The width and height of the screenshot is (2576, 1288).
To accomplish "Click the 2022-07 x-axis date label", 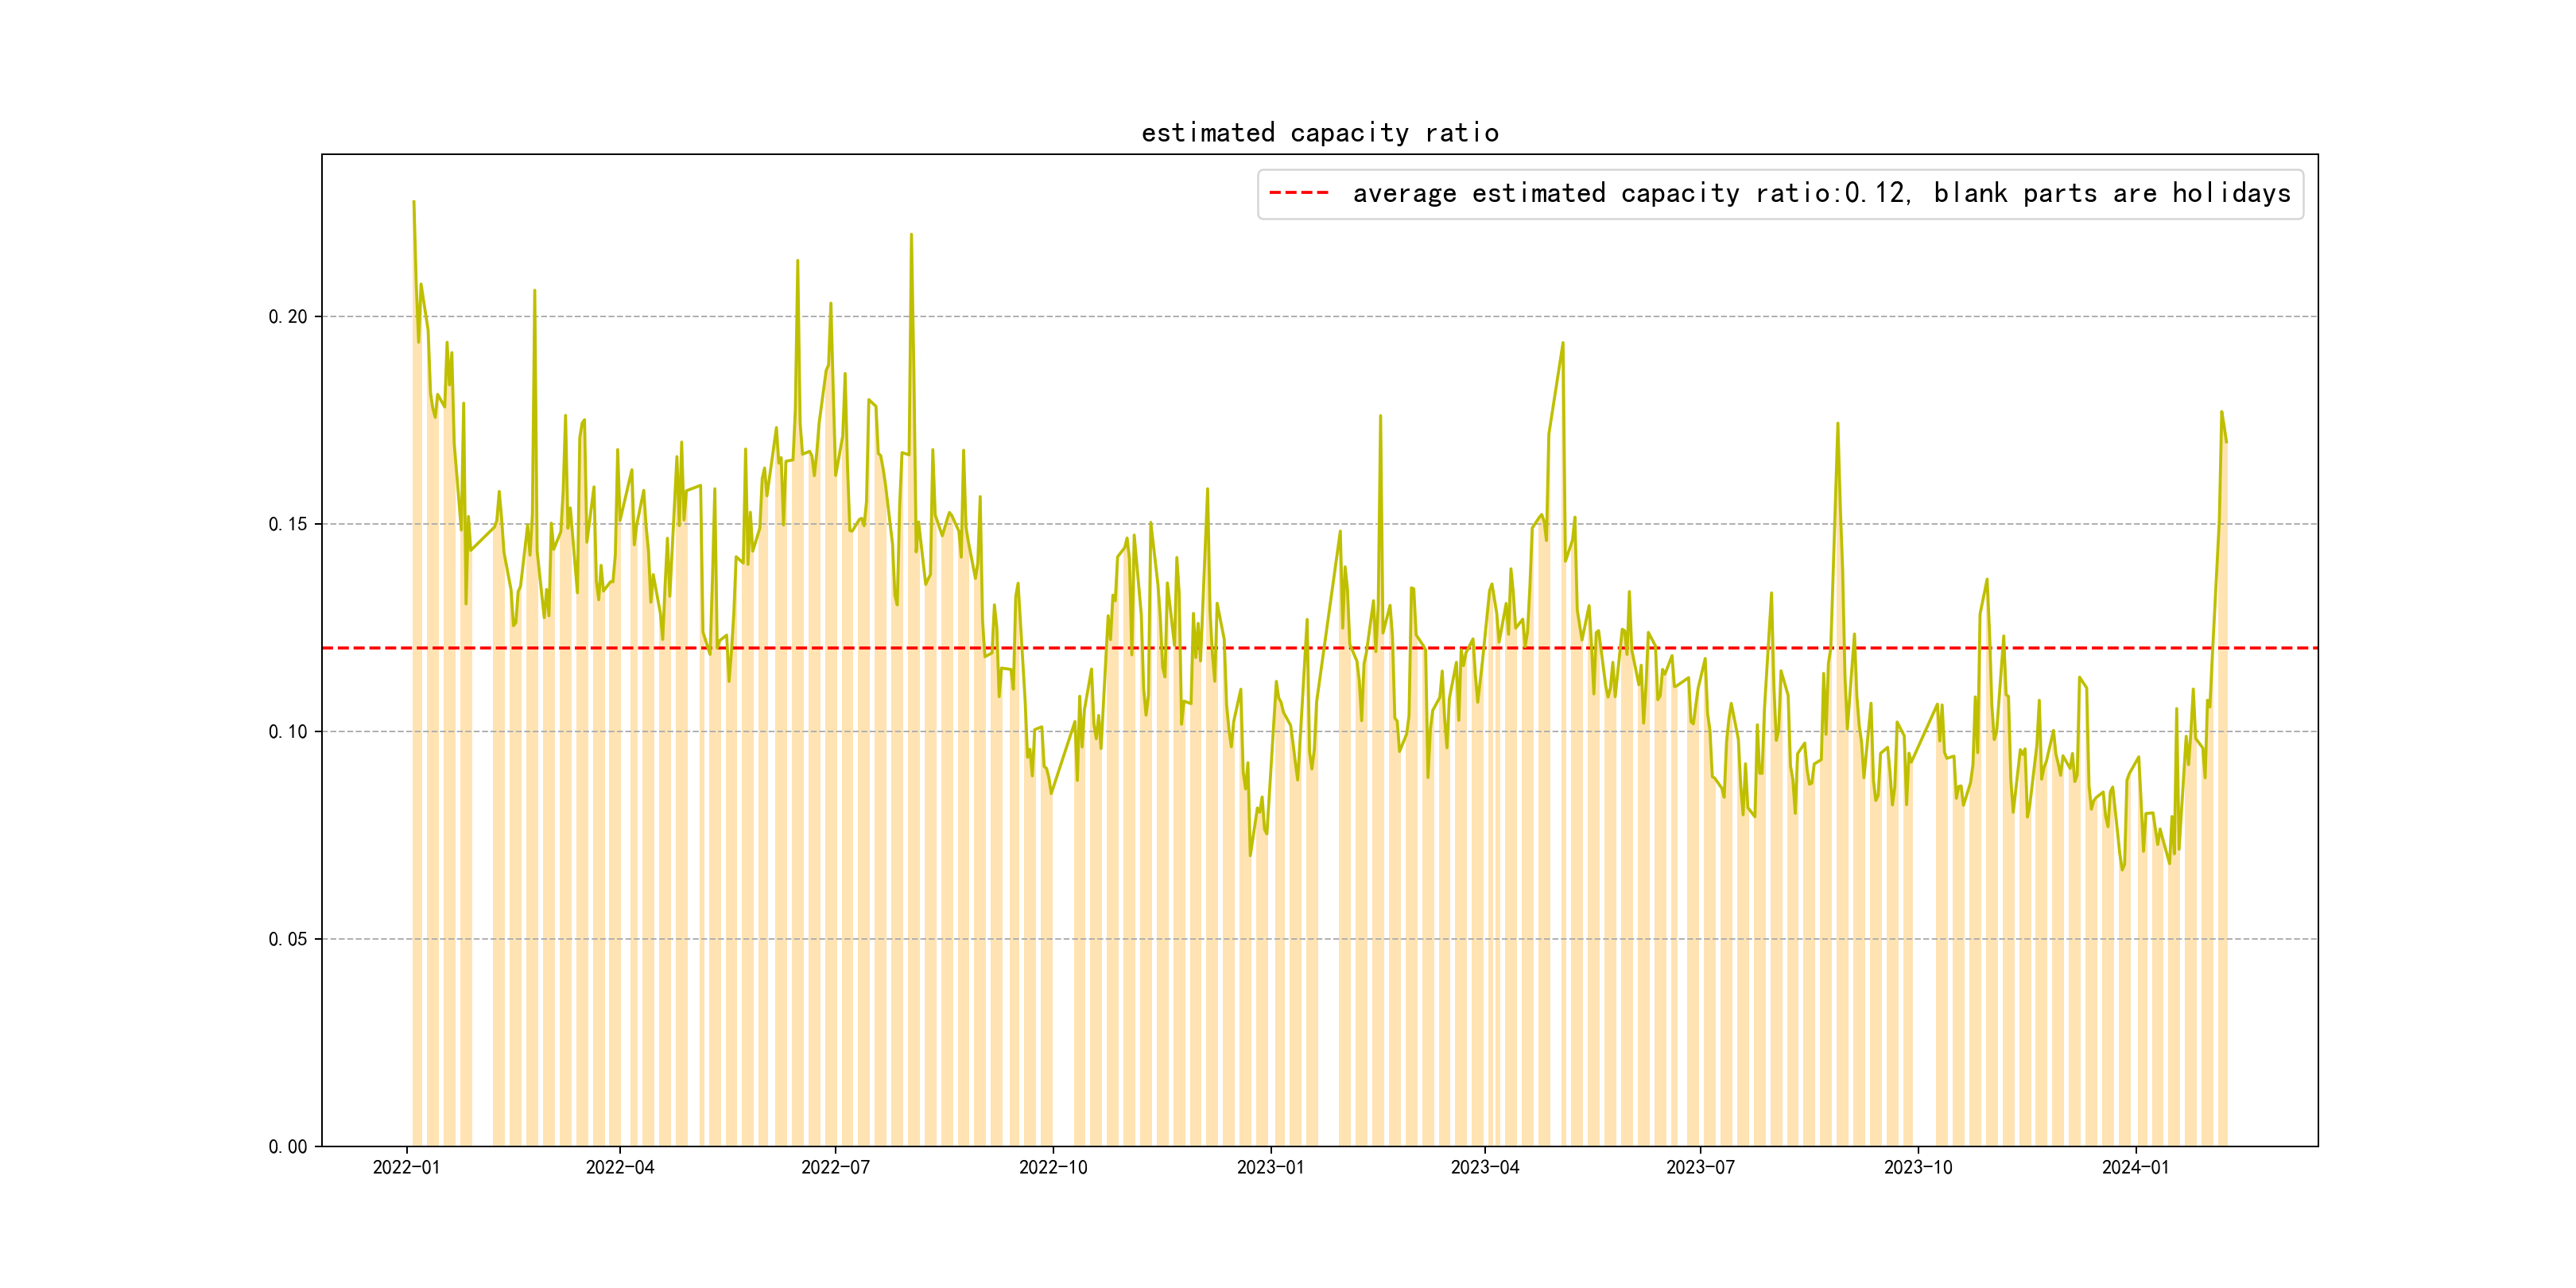I will 835,1168.
